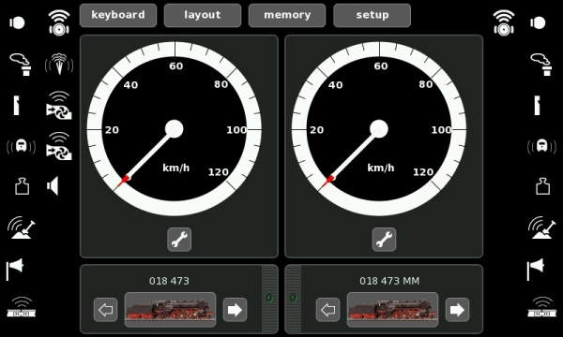Image resolution: width=563 pixels, height=337 pixels.
Task: Play the coal shoveling sound on left side
Action: pyautogui.click(x=22, y=227)
